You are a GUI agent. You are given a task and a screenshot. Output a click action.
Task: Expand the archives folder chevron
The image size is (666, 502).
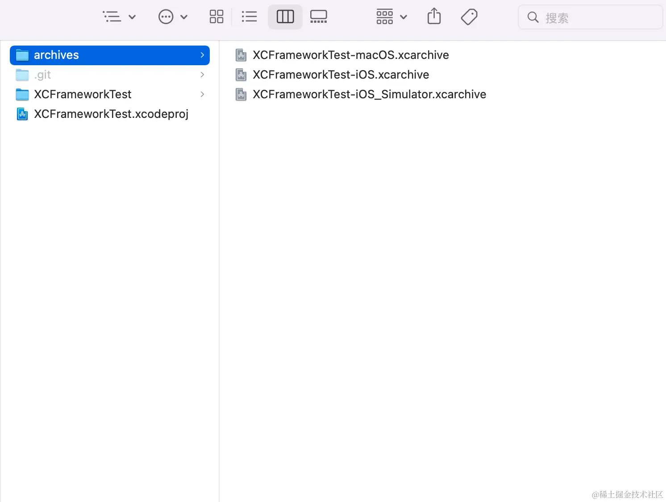(202, 55)
